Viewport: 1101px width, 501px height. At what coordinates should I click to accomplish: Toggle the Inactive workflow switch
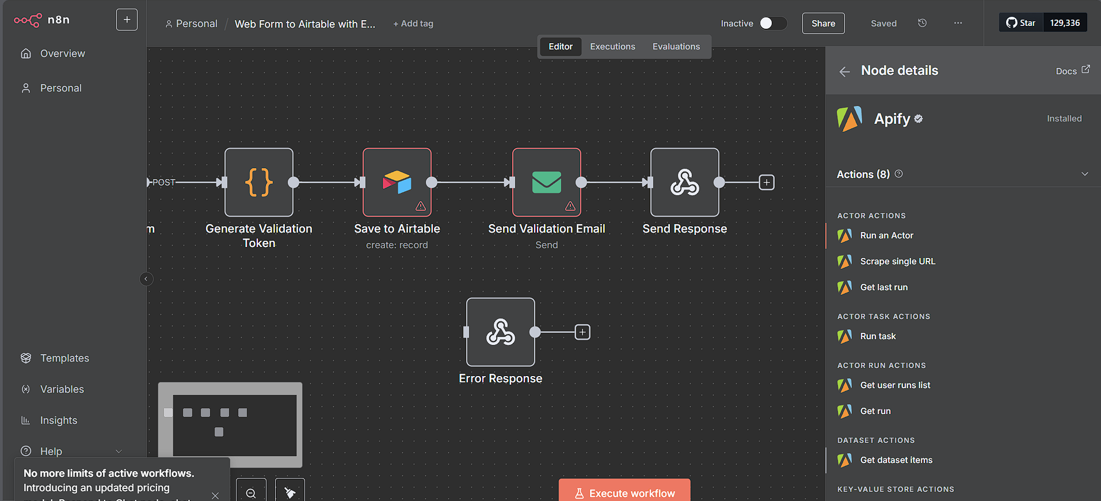pyautogui.click(x=773, y=23)
